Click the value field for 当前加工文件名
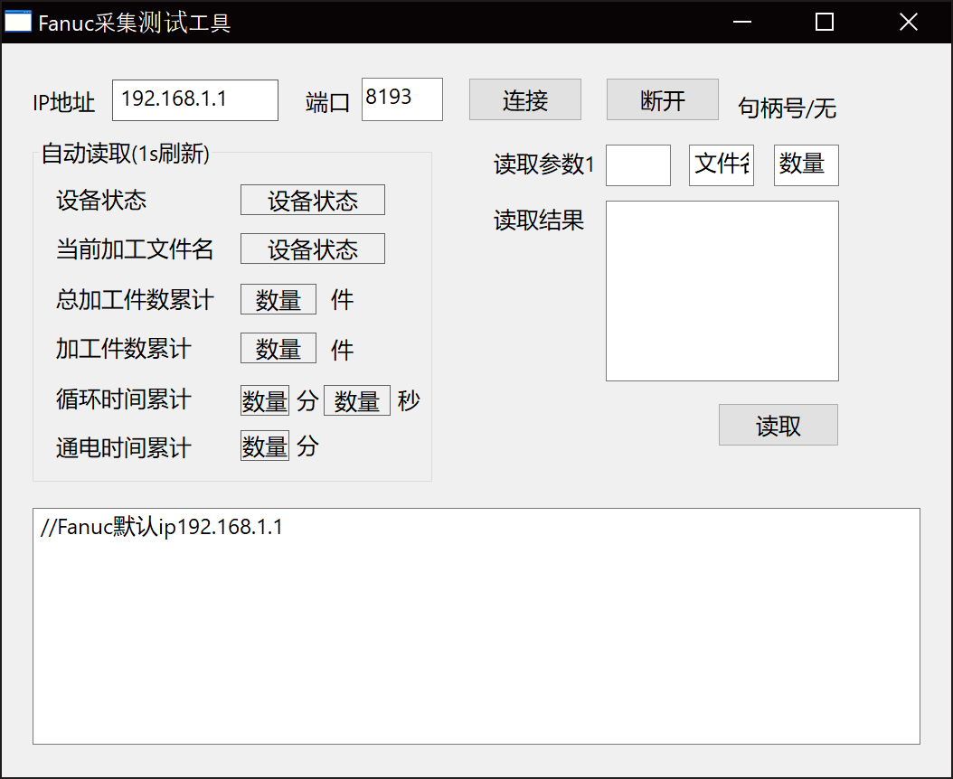 pyautogui.click(x=313, y=249)
